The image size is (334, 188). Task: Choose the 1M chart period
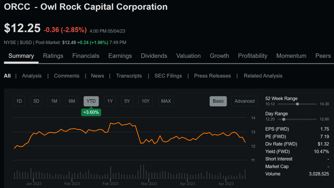point(54,101)
